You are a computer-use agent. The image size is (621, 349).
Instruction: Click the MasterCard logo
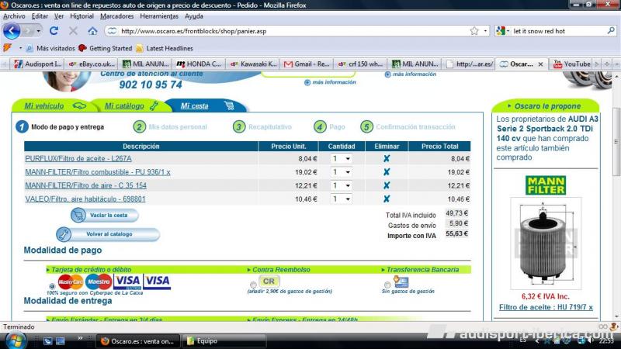(71, 282)
